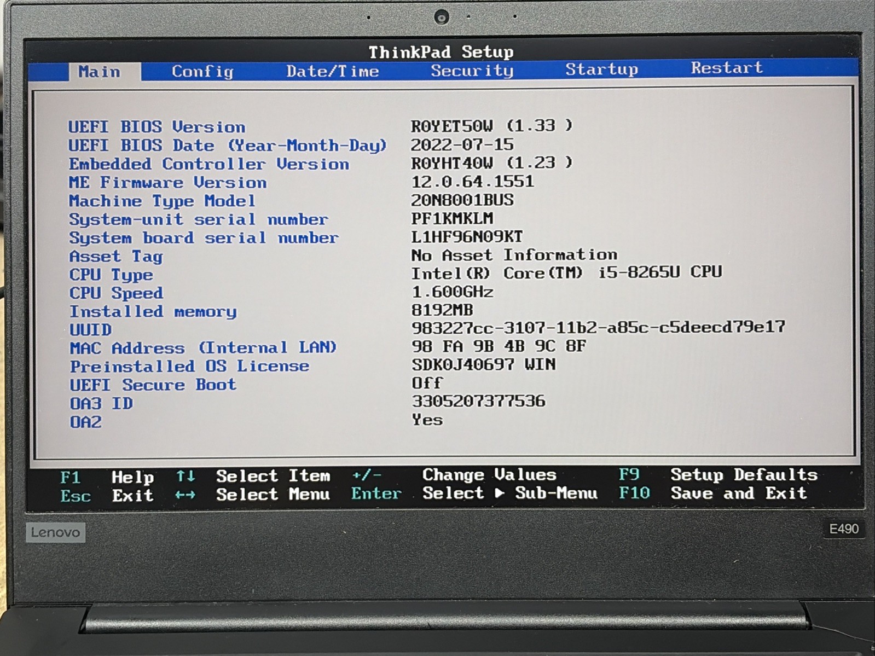The image size is (875, 656).
Task: Click the Lenovo logo badge on bezel
Action: [x=55, y=532]
